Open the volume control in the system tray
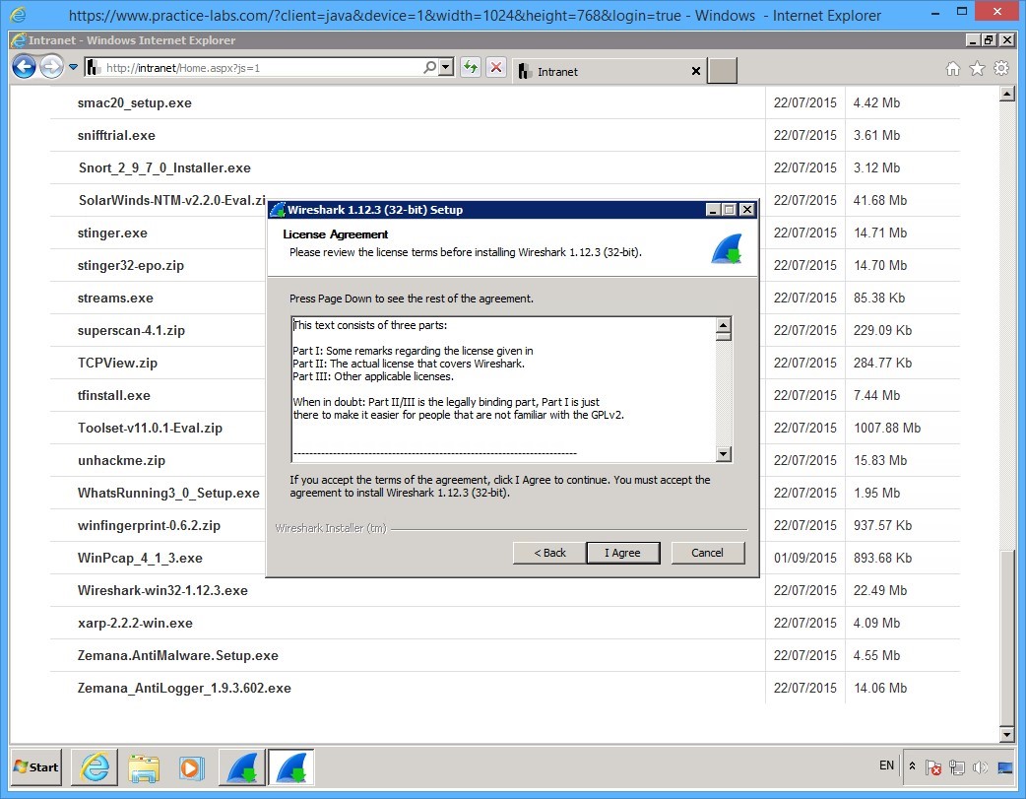The height and width of the screenshot is (799, 1026). click(x=980, y=766)
